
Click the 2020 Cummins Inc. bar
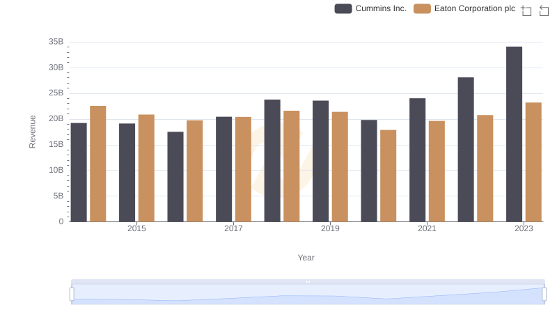coord(369,171)
